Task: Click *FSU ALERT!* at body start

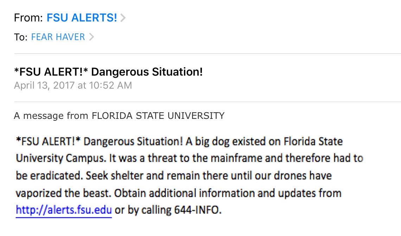Action: [48, 141]
